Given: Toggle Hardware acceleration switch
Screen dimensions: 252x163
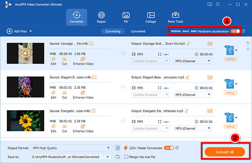Looking at the screenshot, I should pos(235,31).
